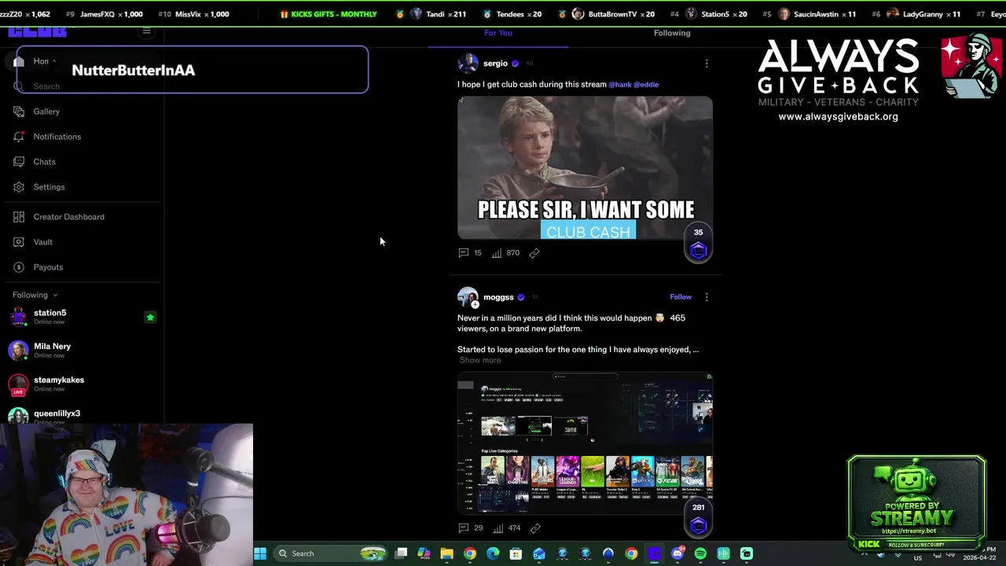Follow moggss with the Follow button

tap(681, 297)
